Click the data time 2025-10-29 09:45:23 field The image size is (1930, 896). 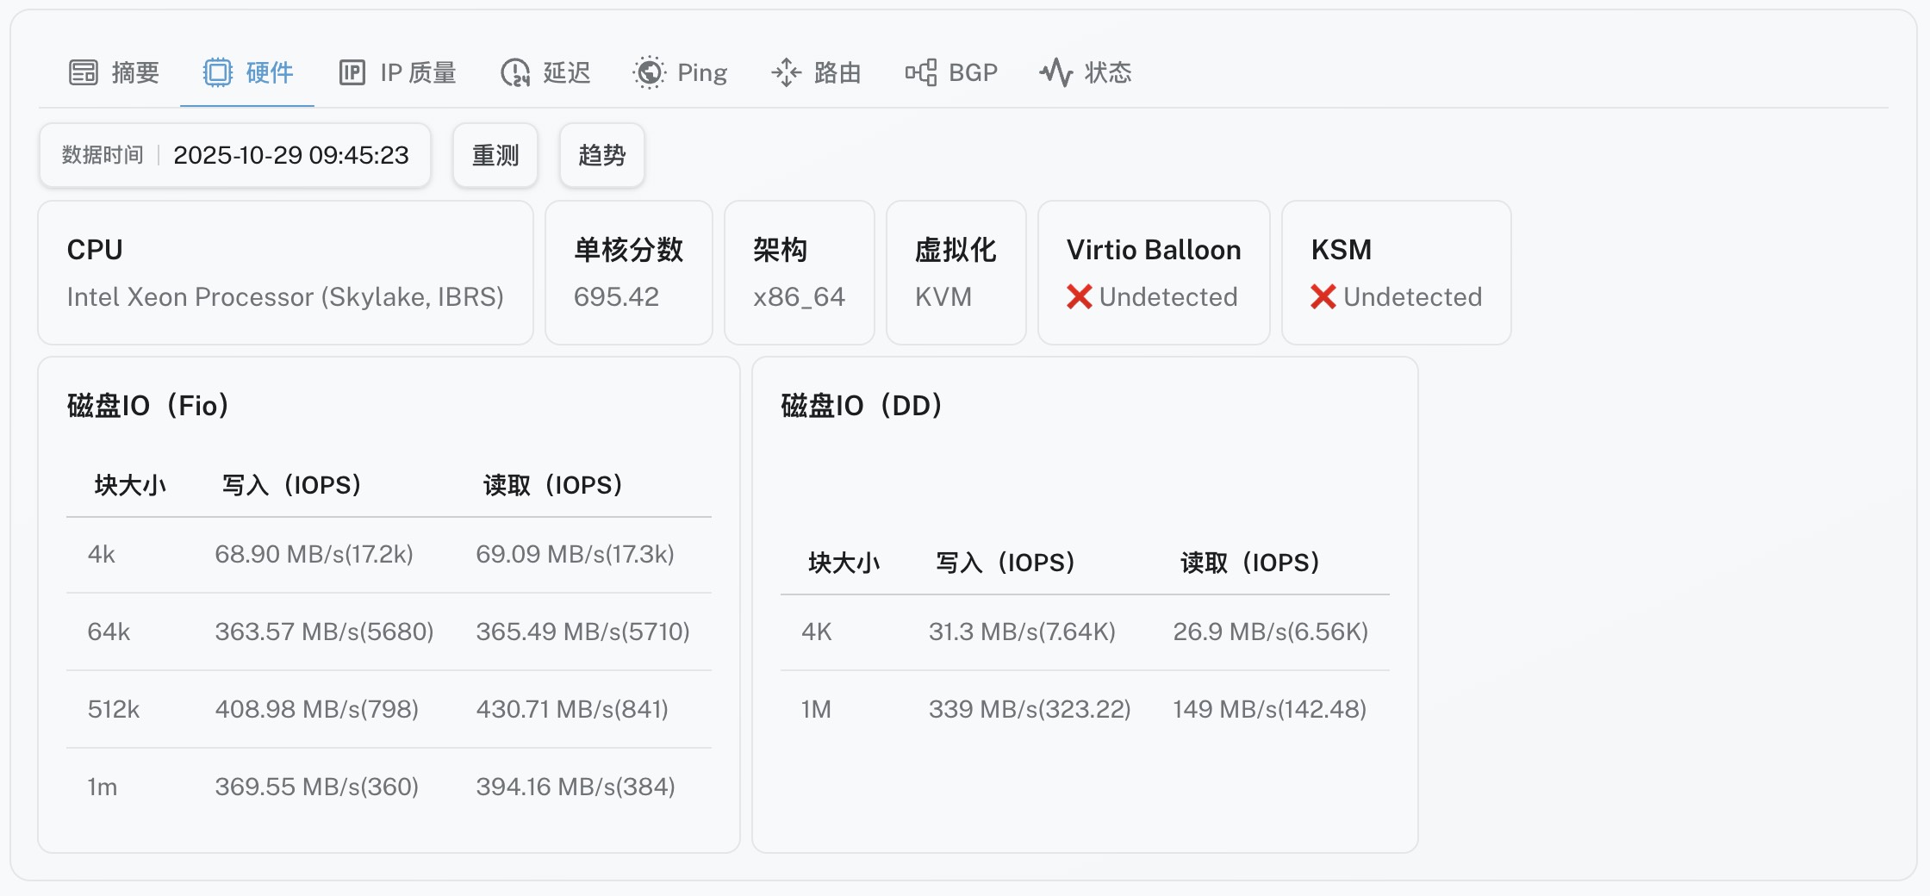290,156
